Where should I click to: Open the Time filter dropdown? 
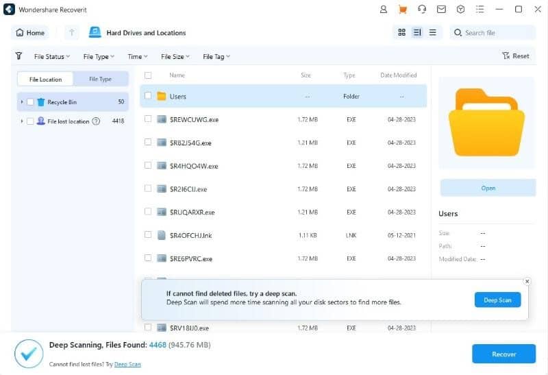click(x=138, y=56)
